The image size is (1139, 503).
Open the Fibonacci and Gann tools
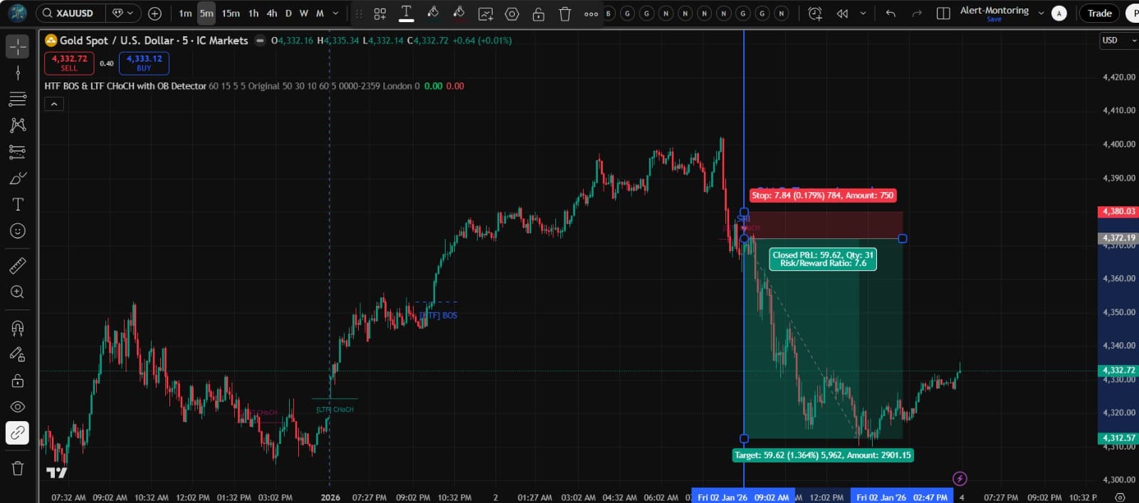pos(18,99)
